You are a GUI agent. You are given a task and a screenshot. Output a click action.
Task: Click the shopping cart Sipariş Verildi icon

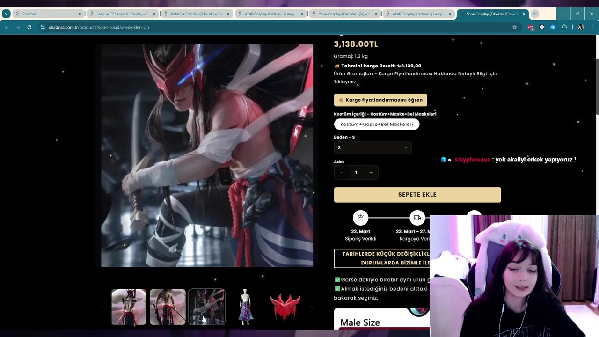point(360,218)
